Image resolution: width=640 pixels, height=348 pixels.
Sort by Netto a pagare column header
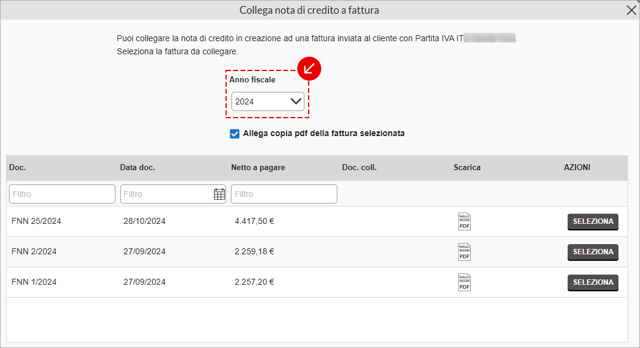[258, 168]
